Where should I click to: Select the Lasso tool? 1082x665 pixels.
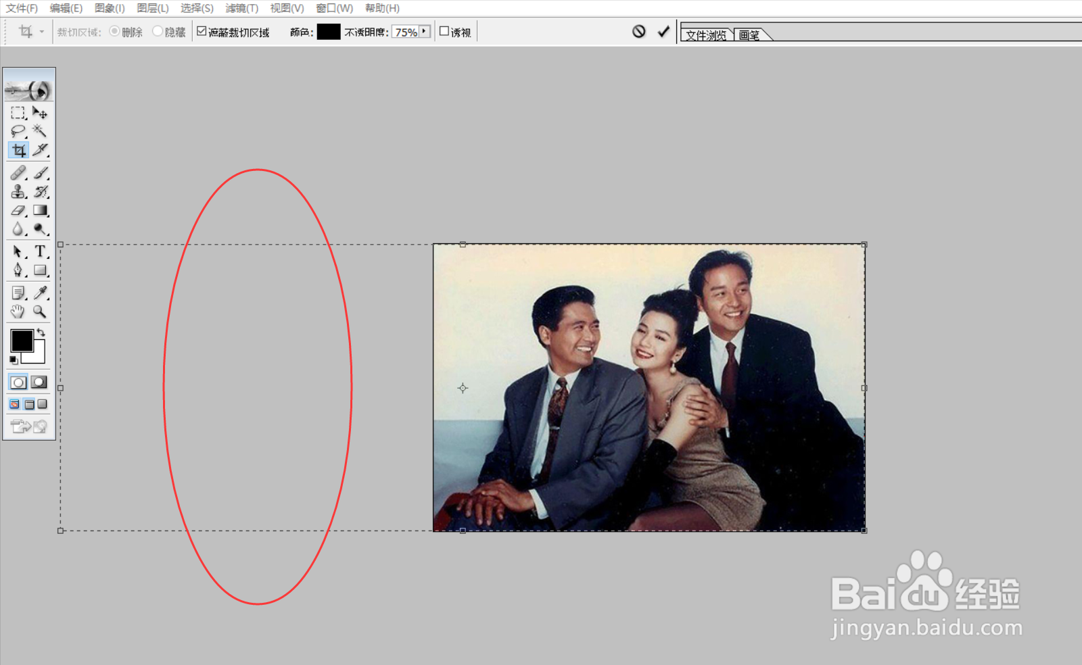pyautogui.click(x=18, y=131)
